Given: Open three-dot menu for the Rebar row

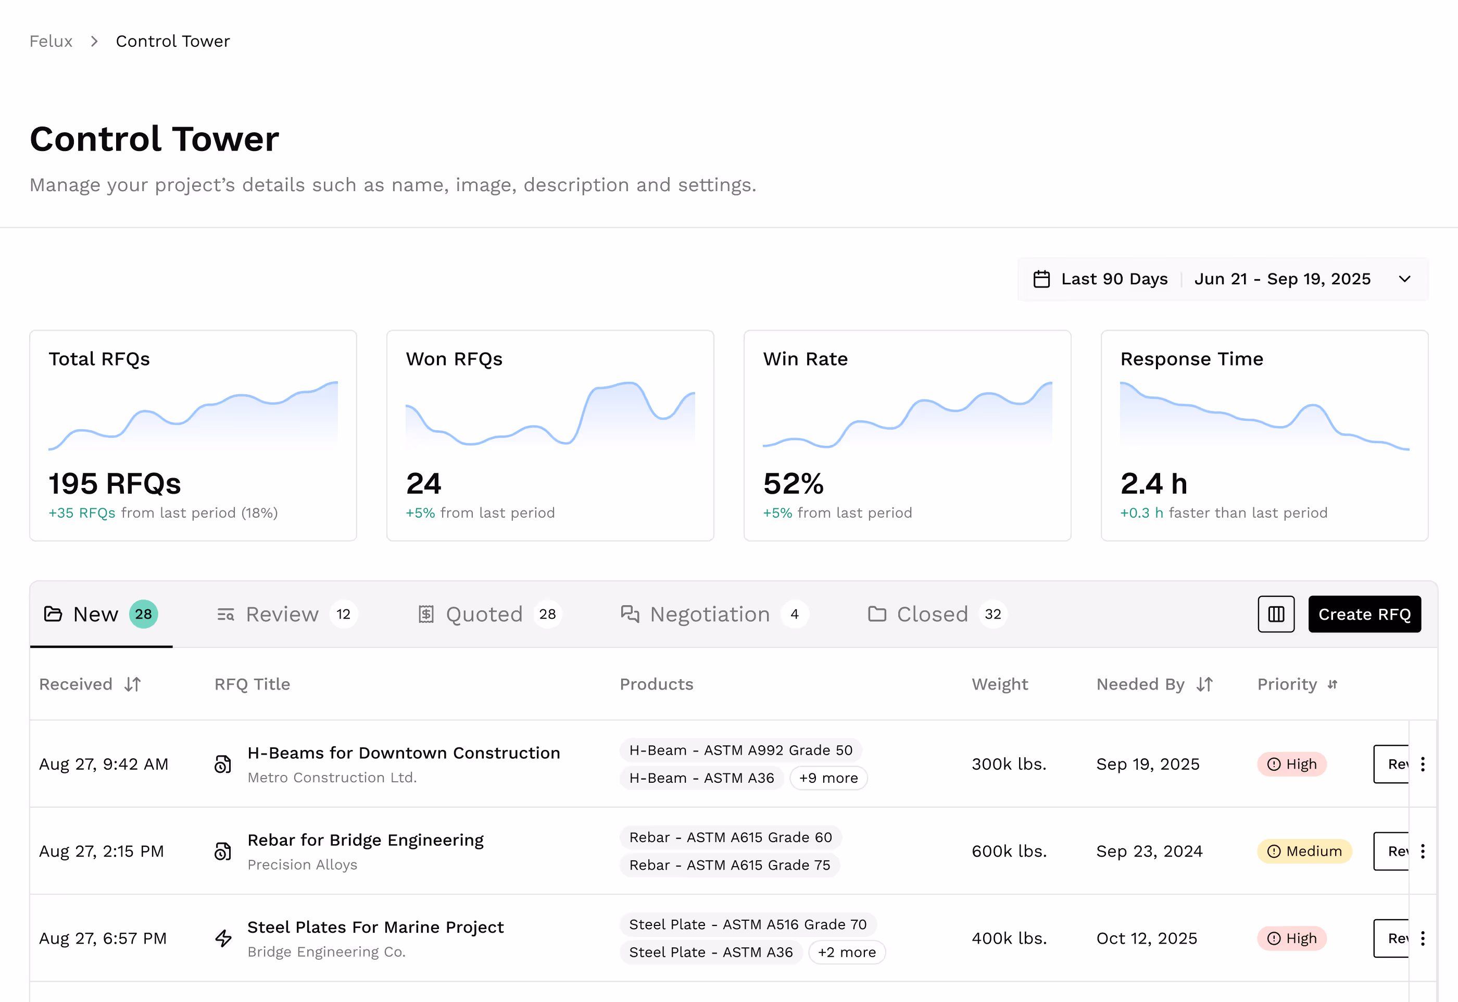Looking at the screenshot, I should click(x=1422, y=851).
